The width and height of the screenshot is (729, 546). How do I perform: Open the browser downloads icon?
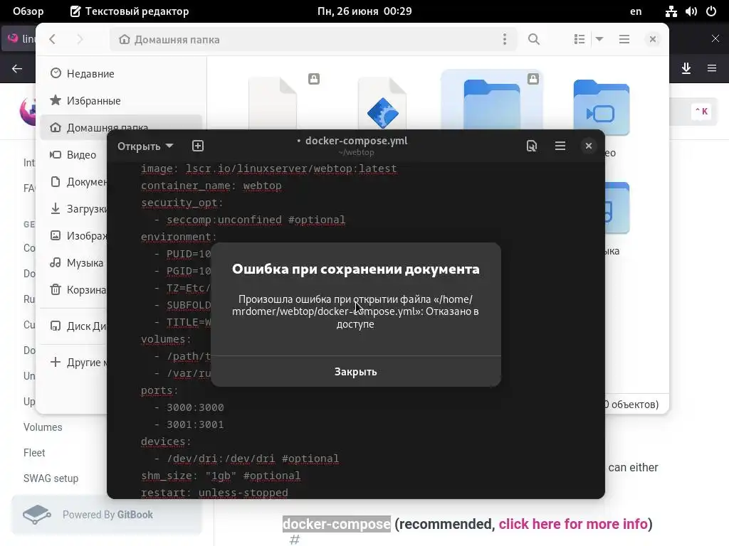(686, 69)
